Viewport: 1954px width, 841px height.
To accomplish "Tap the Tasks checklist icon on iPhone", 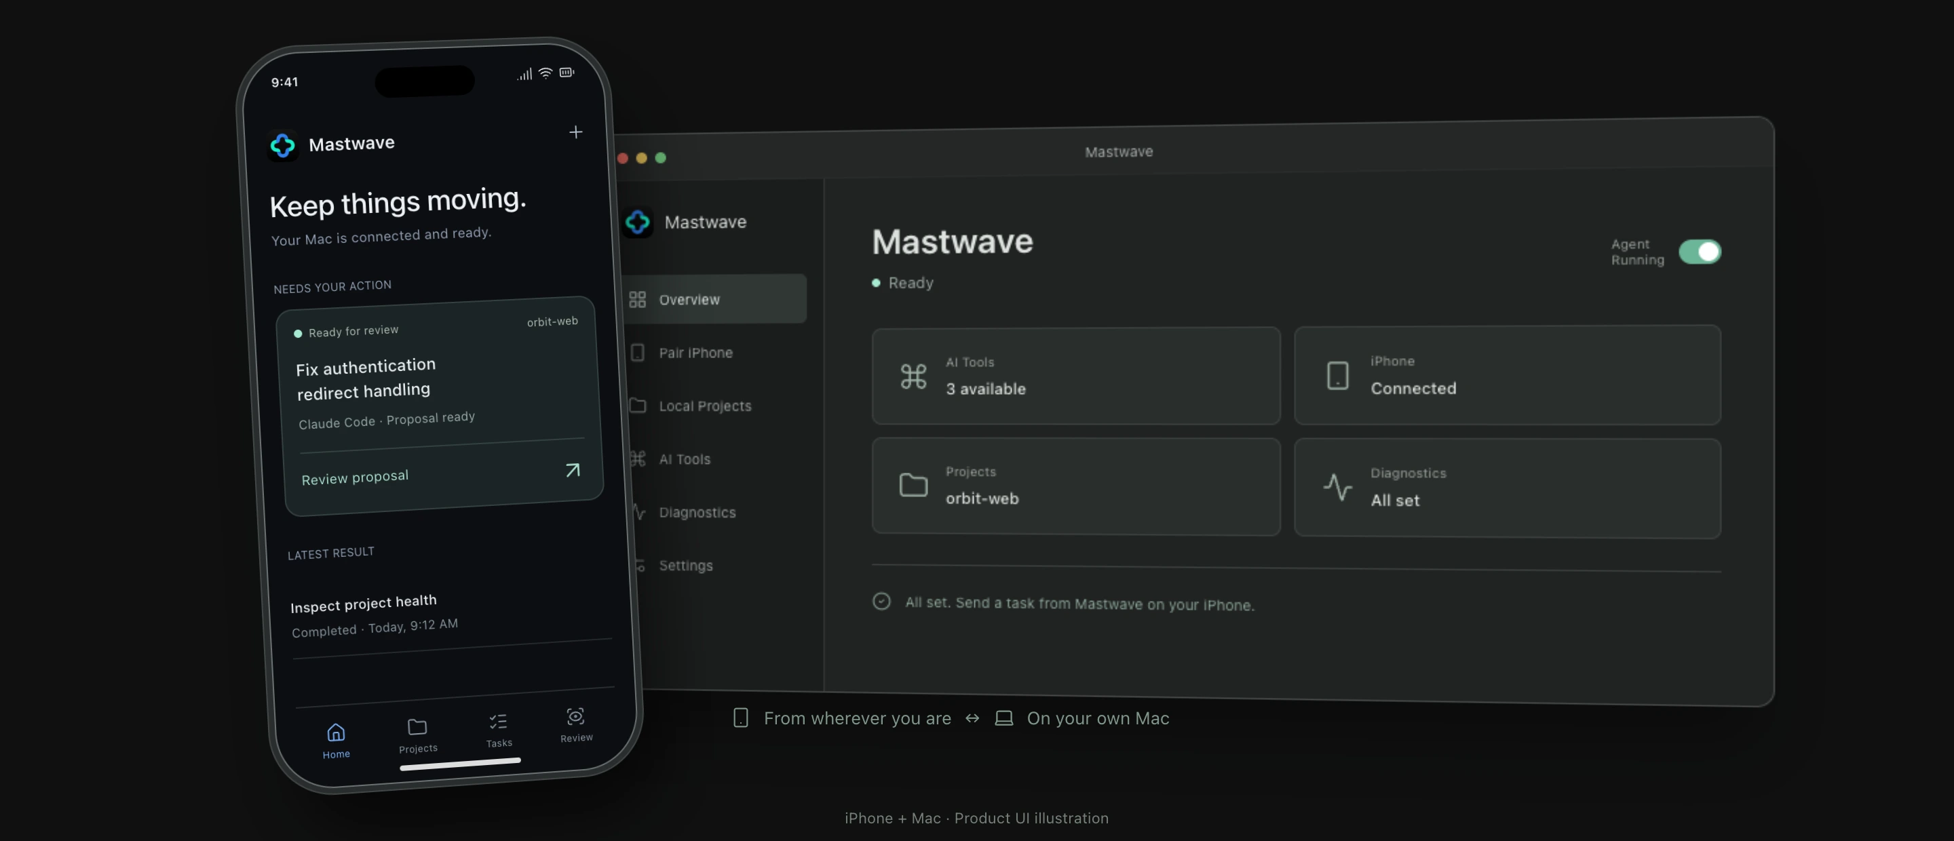I will pos(499,721).
